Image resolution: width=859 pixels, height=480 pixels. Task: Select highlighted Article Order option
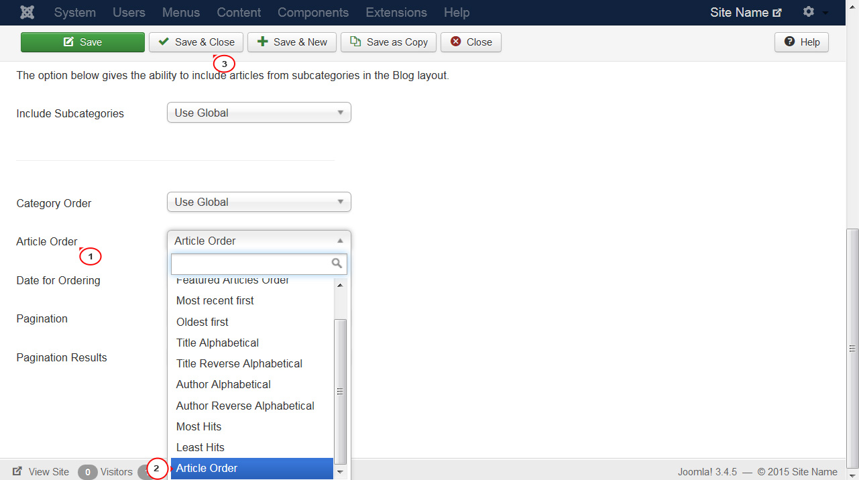click(x=252, y=468)
